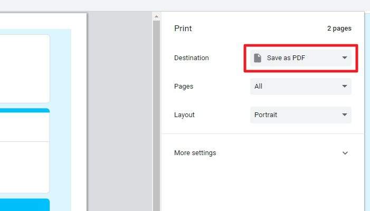Screen dimensions: 370x211
Task: Click the blue button at preview bottom
Action: pos(25,205)
